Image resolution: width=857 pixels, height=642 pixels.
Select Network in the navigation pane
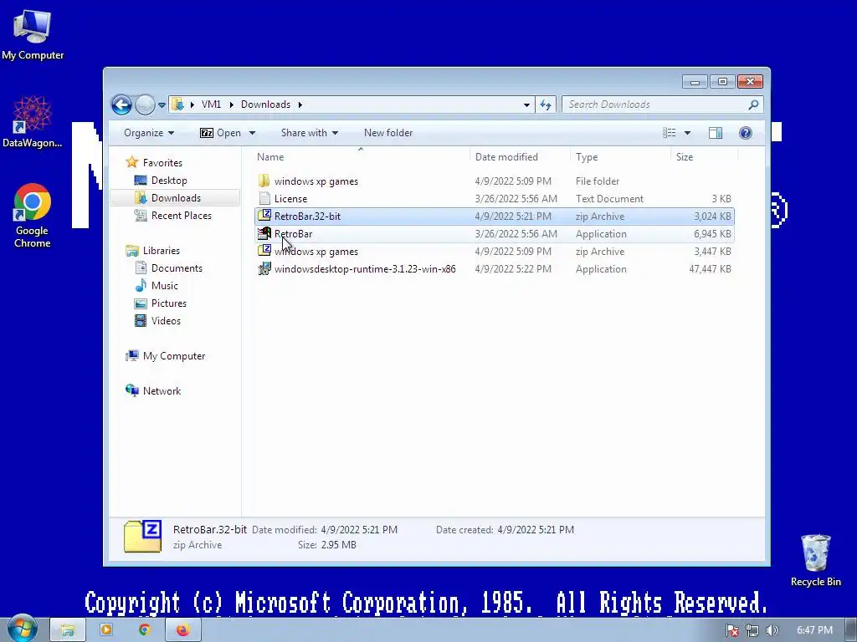coord(162,391)
